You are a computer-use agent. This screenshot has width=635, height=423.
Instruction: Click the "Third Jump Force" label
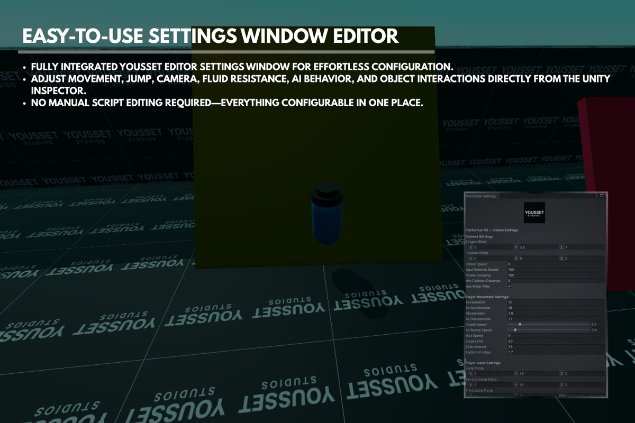coord(478,390)
